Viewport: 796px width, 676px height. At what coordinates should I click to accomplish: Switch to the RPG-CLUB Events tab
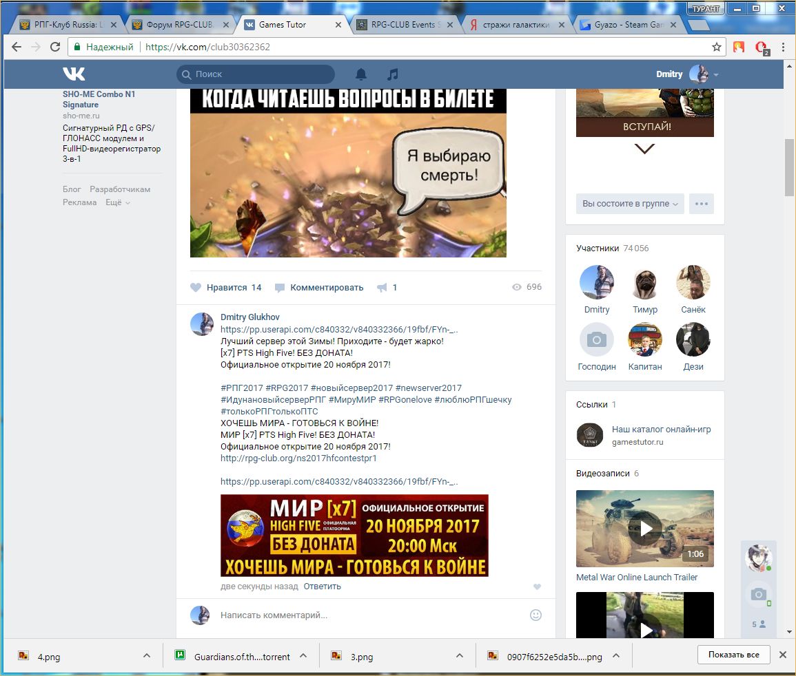tap(404, 25)
